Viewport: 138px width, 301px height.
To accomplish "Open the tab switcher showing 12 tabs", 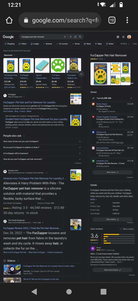I will 112,20.
